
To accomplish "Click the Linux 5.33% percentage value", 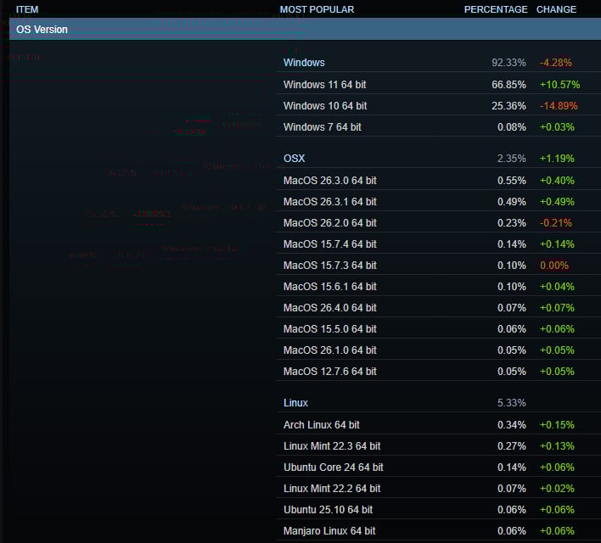I will pyautogui.click(x=512, y=403).
